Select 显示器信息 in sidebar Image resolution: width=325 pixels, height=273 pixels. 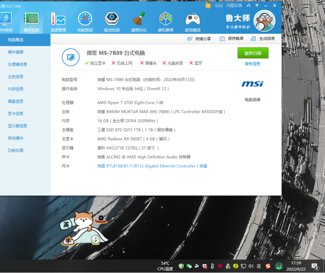(18, 126)
